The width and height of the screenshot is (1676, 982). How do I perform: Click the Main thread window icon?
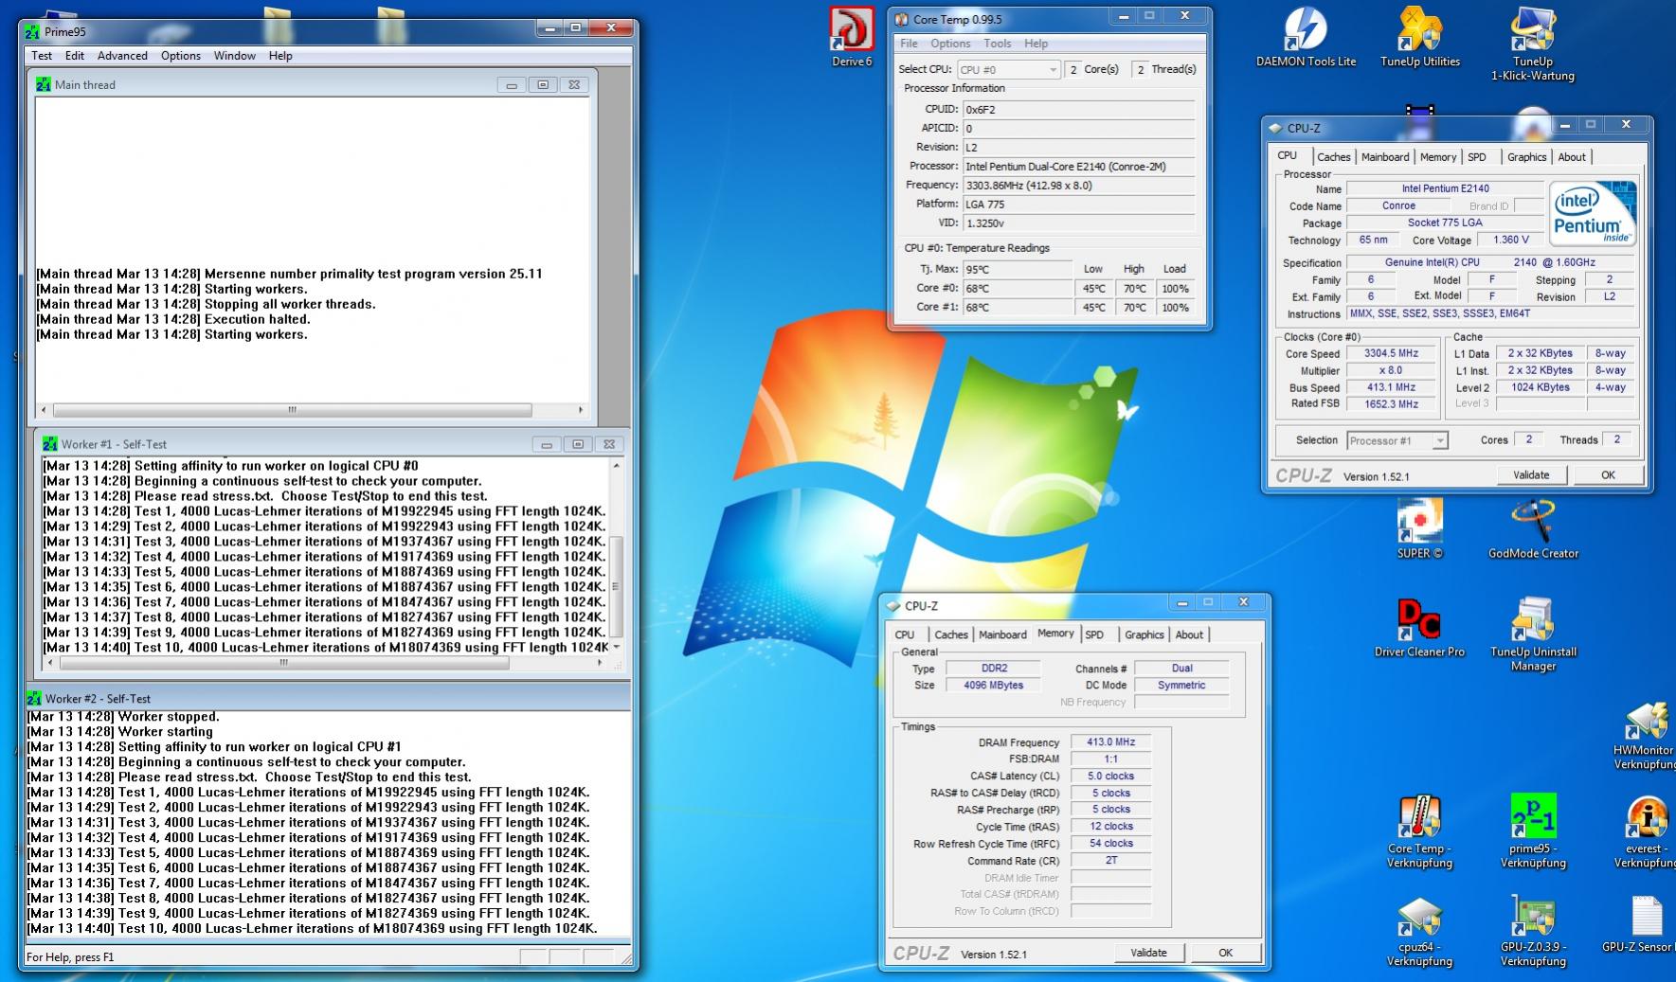tap(44, 84)
